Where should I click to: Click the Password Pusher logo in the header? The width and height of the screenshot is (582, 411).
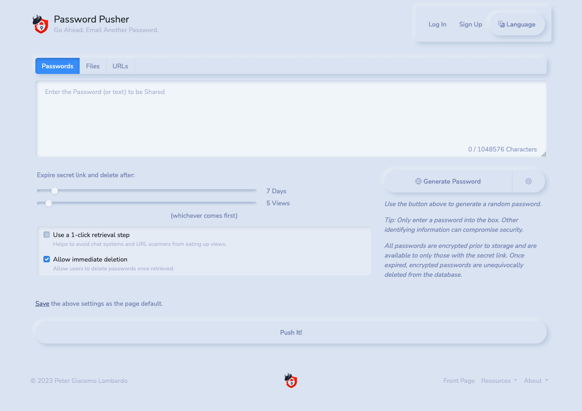pos(40,24)
